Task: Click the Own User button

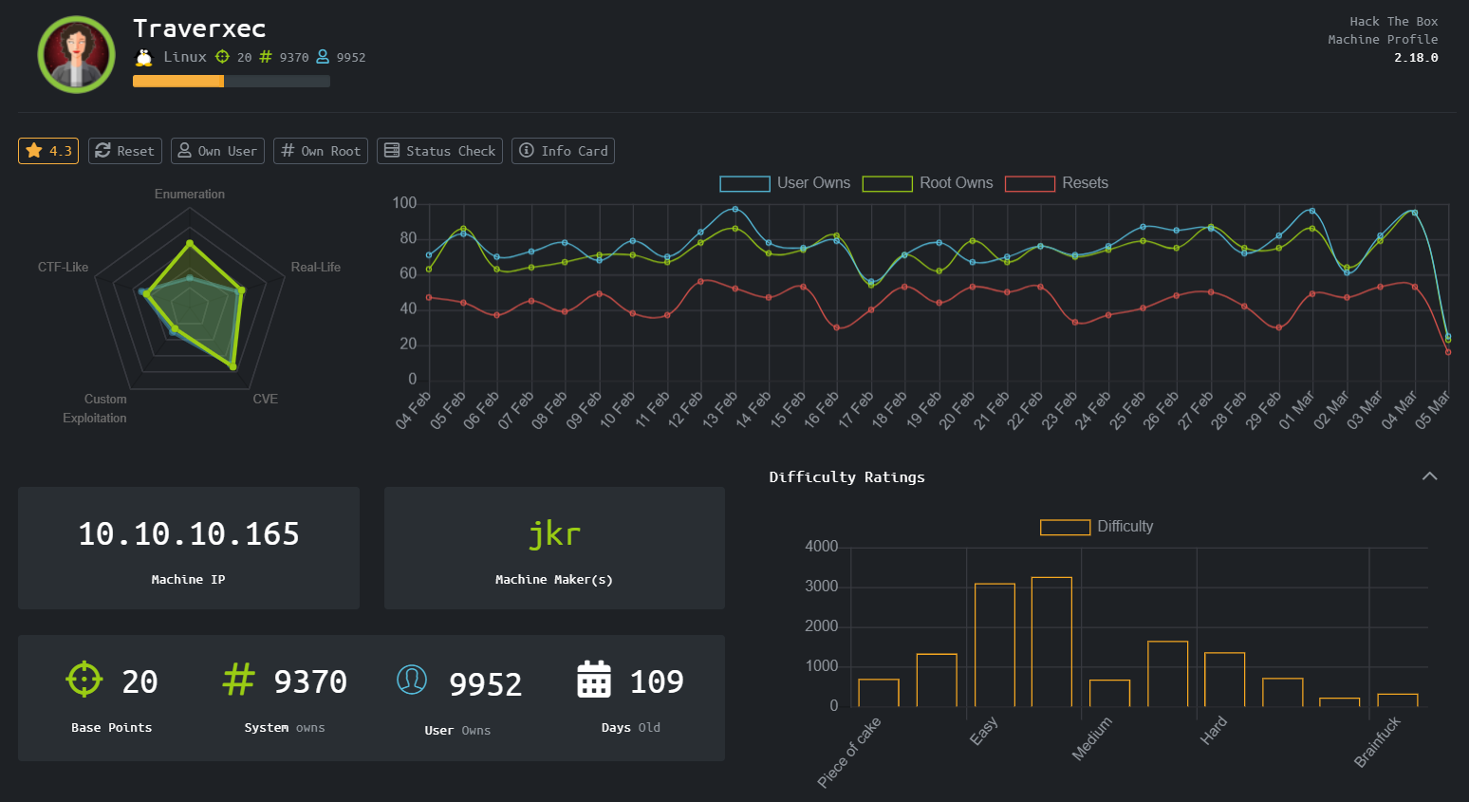Action: 217,151
